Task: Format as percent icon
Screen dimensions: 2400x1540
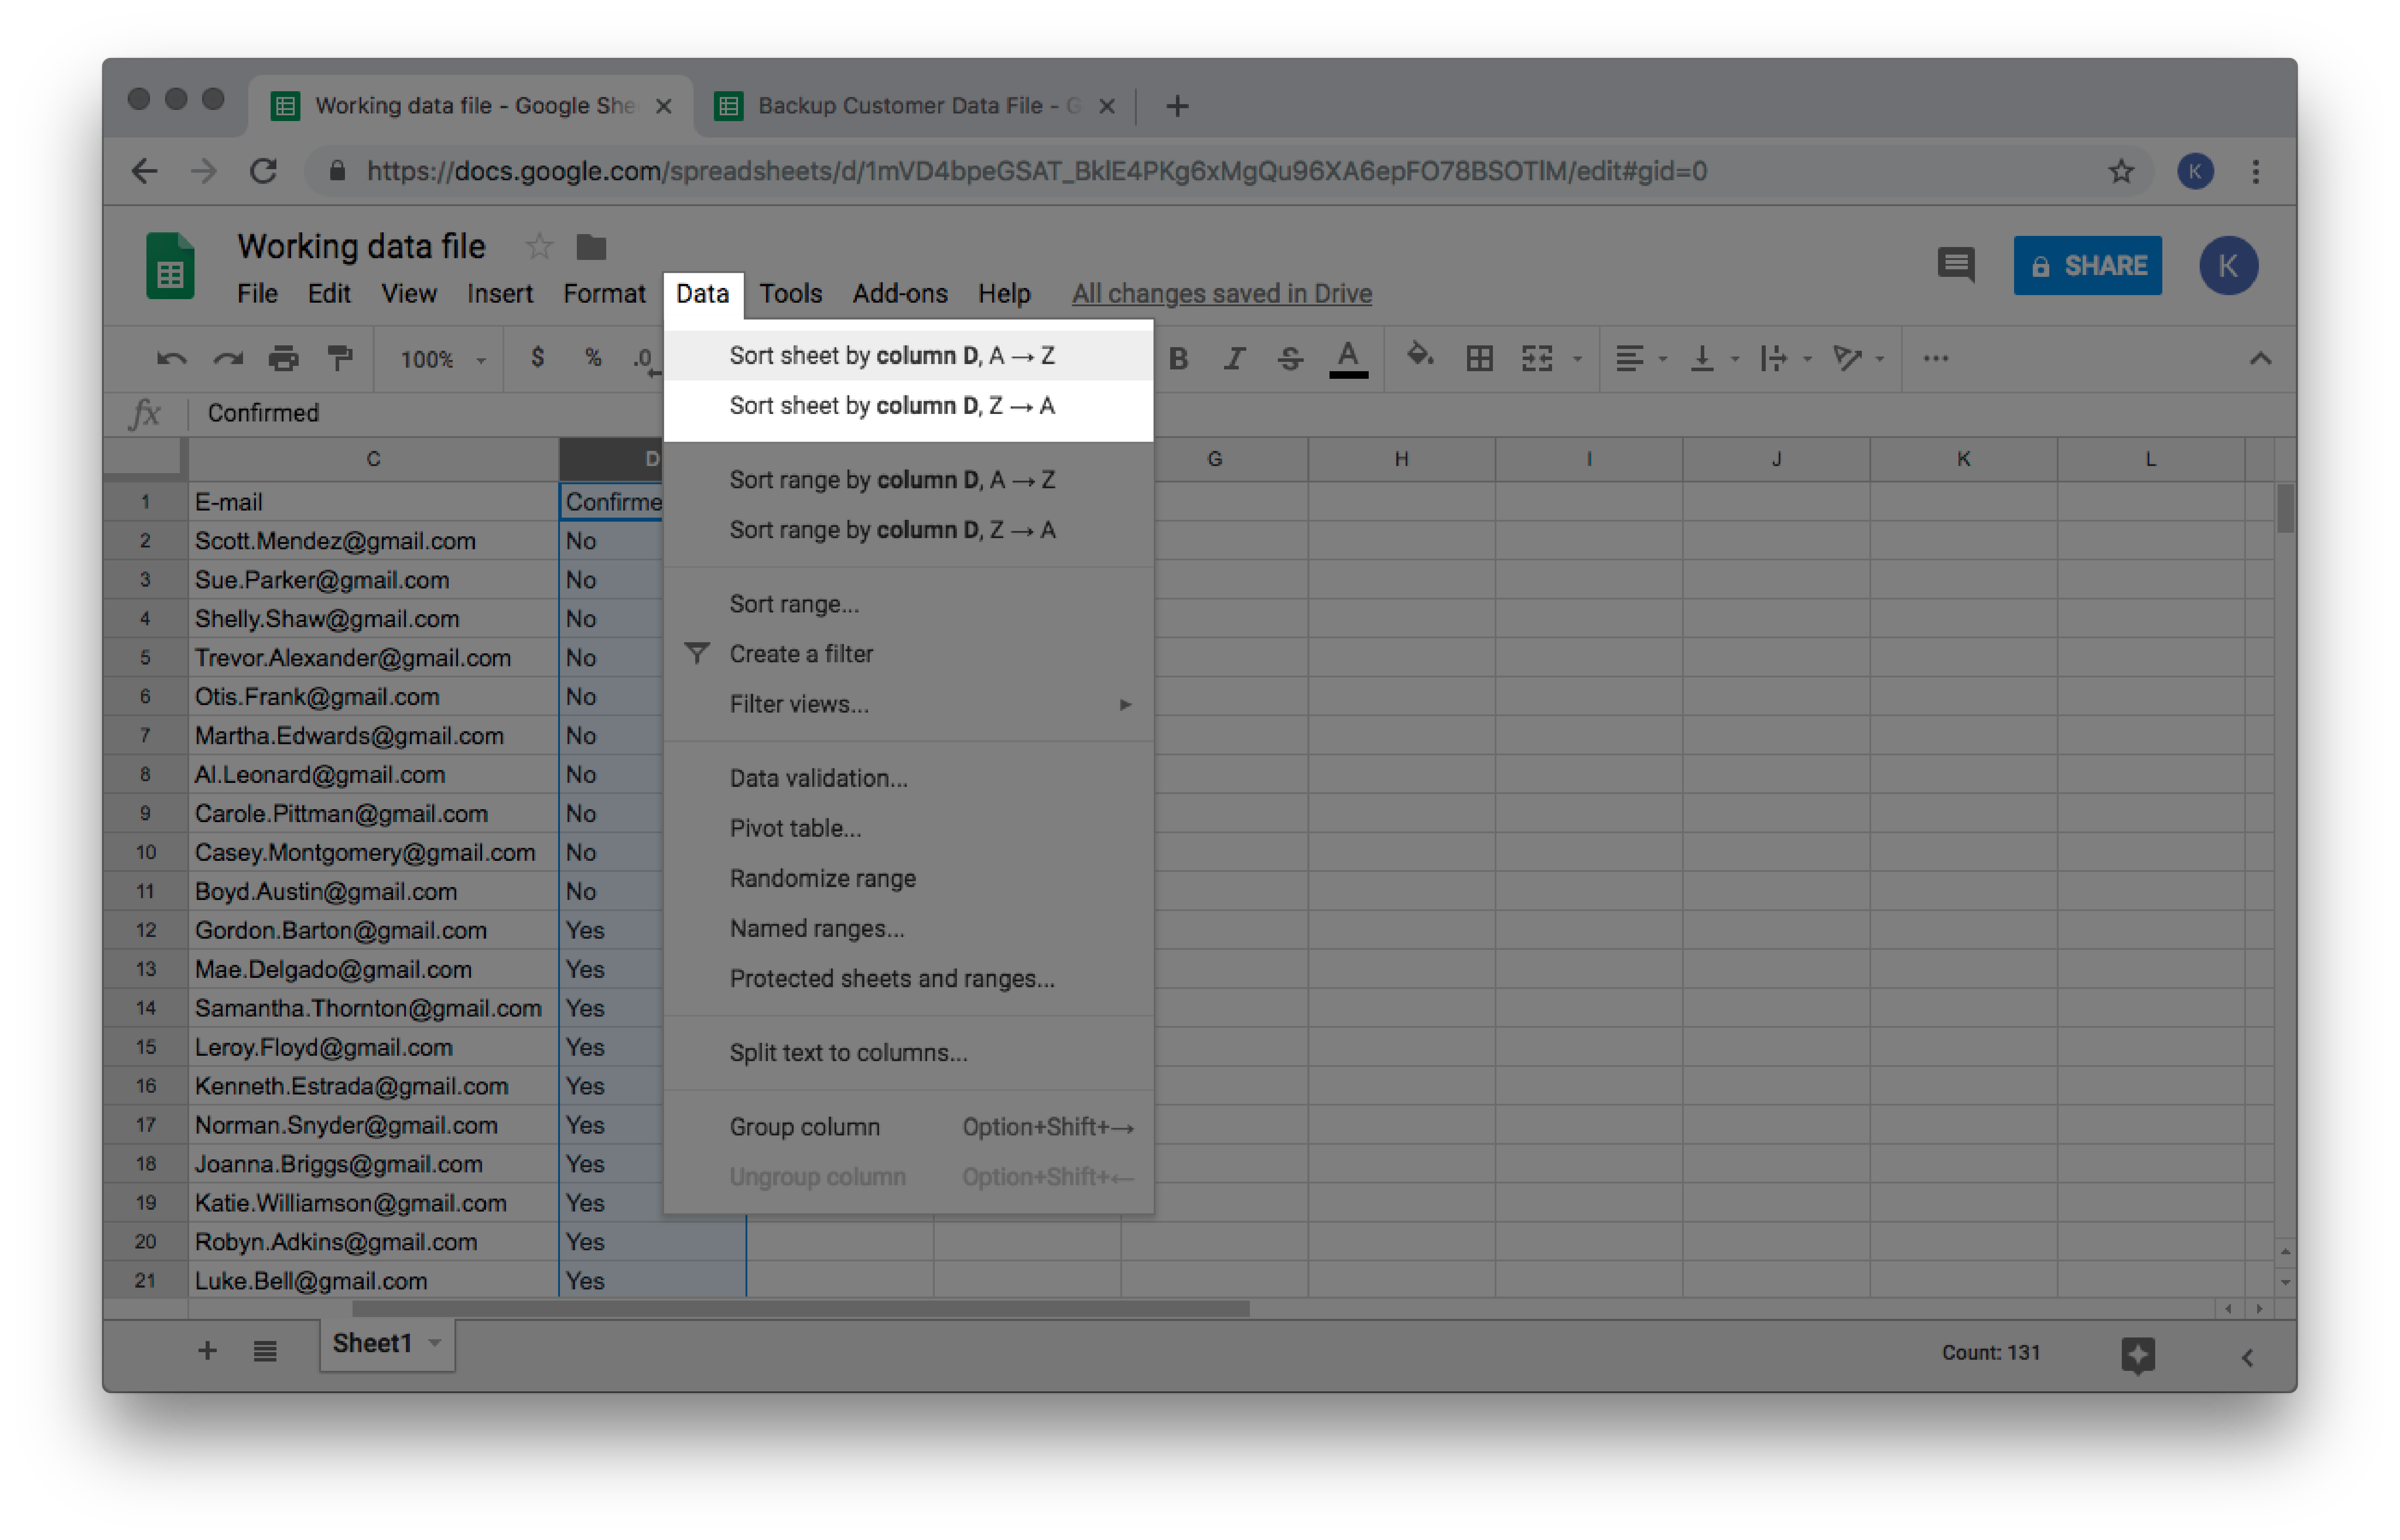Action: point(593,358)
